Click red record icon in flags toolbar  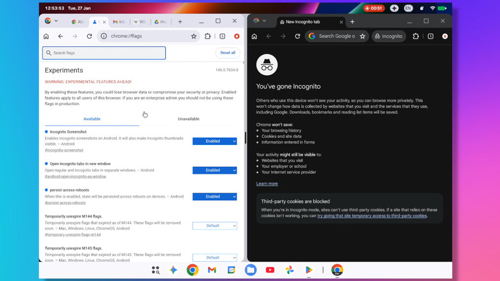237,37
